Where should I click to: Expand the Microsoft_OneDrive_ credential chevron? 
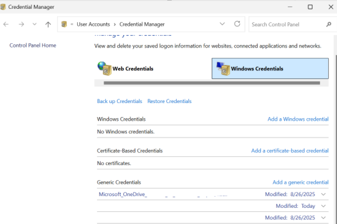[x=323, y=194]
